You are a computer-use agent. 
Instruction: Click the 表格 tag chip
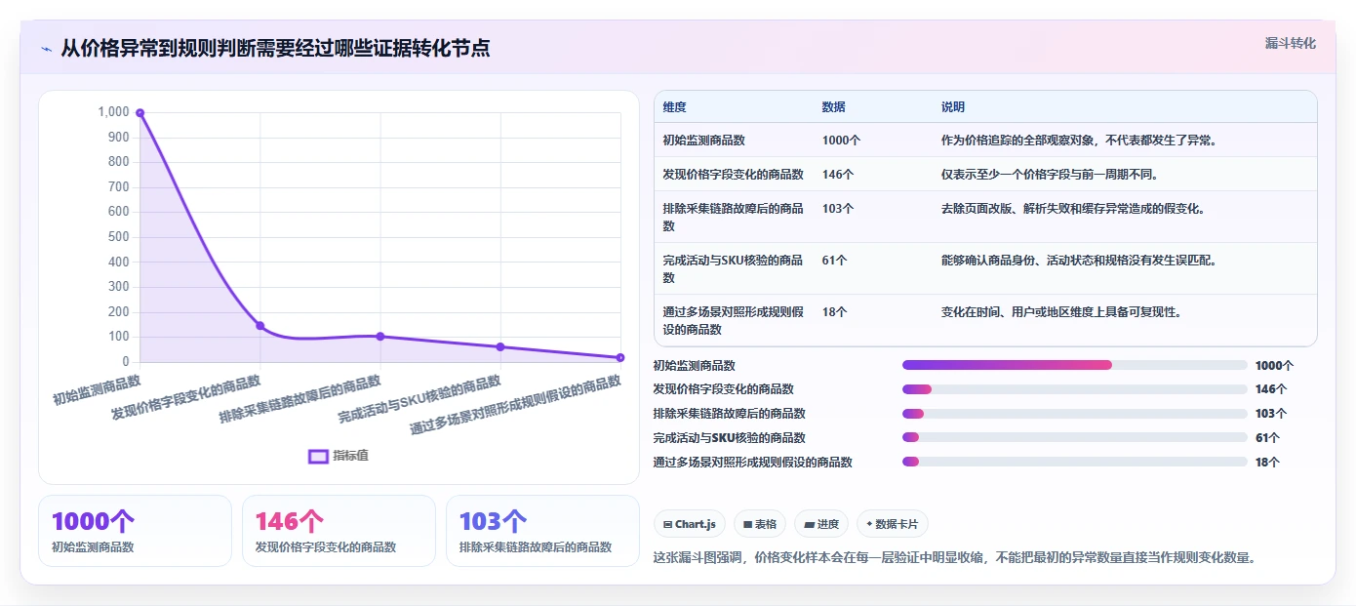point(760,524)
